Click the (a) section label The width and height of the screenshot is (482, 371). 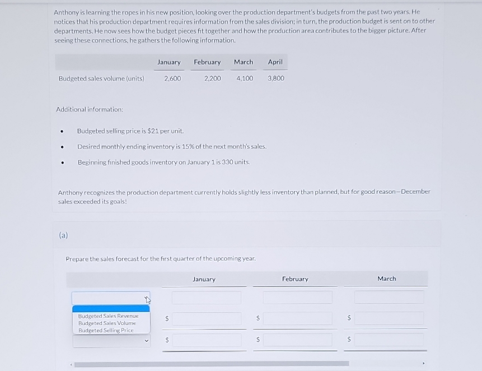coord(63,235)
